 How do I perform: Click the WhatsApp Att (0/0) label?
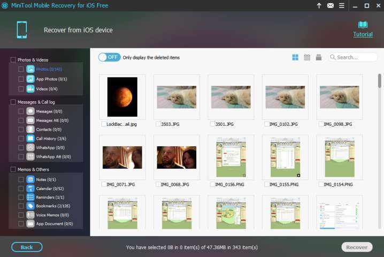53,157
